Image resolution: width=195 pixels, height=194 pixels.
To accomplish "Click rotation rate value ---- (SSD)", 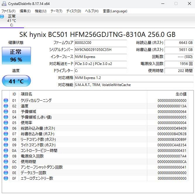I will [179, 57].
